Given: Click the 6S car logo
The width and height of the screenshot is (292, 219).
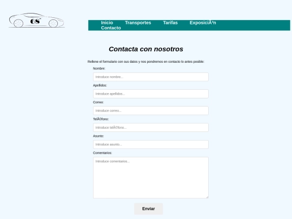Looking at the screenshot, I should click(37, 21).
